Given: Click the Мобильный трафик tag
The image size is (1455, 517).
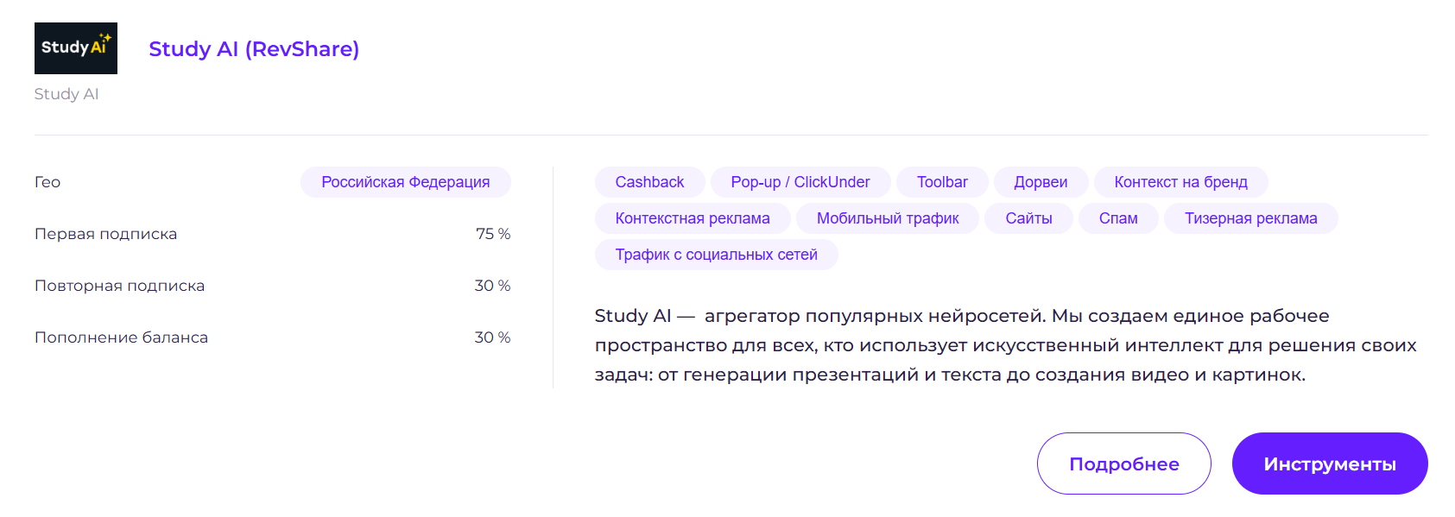Looking at the screenshot, I should (x=888, y=218).
